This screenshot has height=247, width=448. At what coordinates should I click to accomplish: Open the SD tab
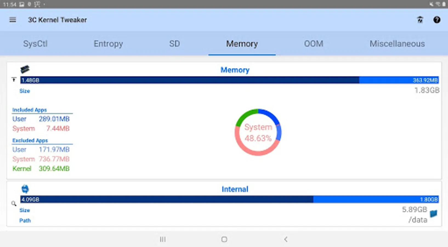point(174,44)
